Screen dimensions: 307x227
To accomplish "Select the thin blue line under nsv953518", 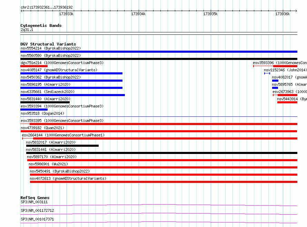I will point(159,117).
